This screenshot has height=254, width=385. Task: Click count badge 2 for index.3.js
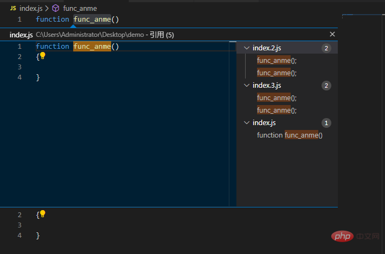coord(326,86)
